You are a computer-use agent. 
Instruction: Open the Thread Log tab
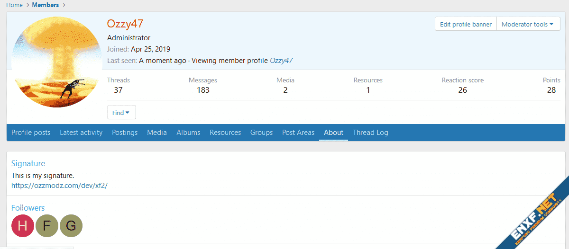[370, 133]
